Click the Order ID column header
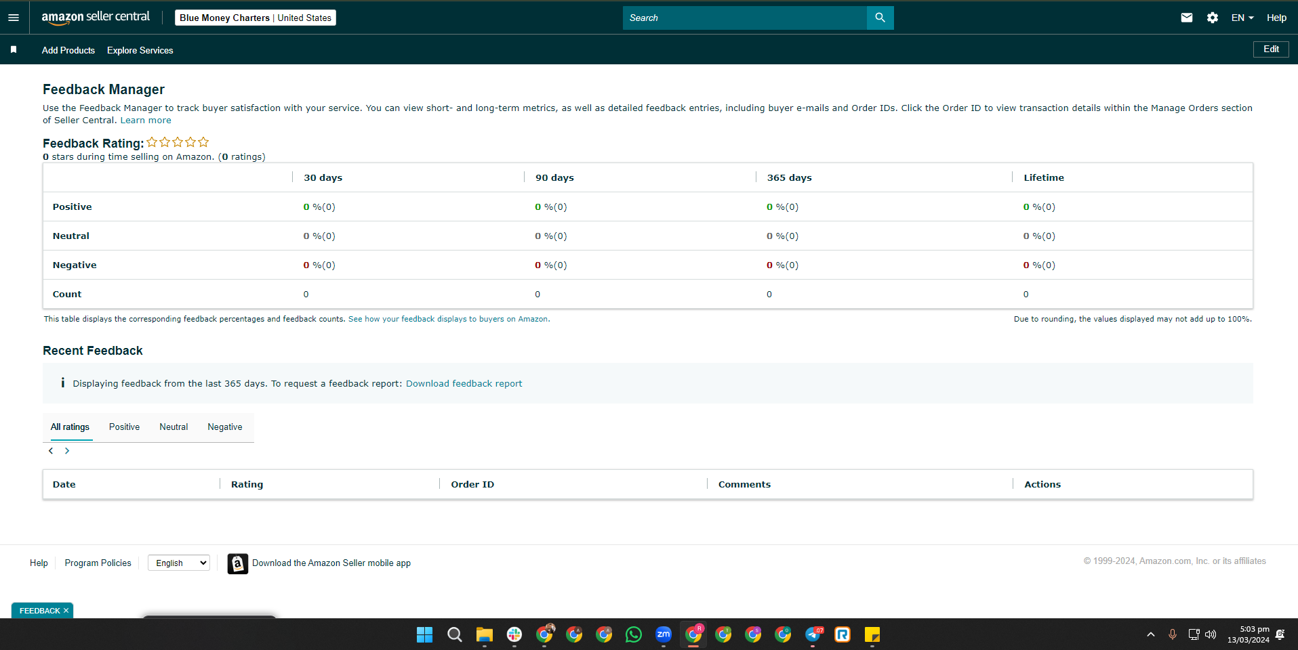This screenshot has width=1298, height=650. [x=472, y=484]
